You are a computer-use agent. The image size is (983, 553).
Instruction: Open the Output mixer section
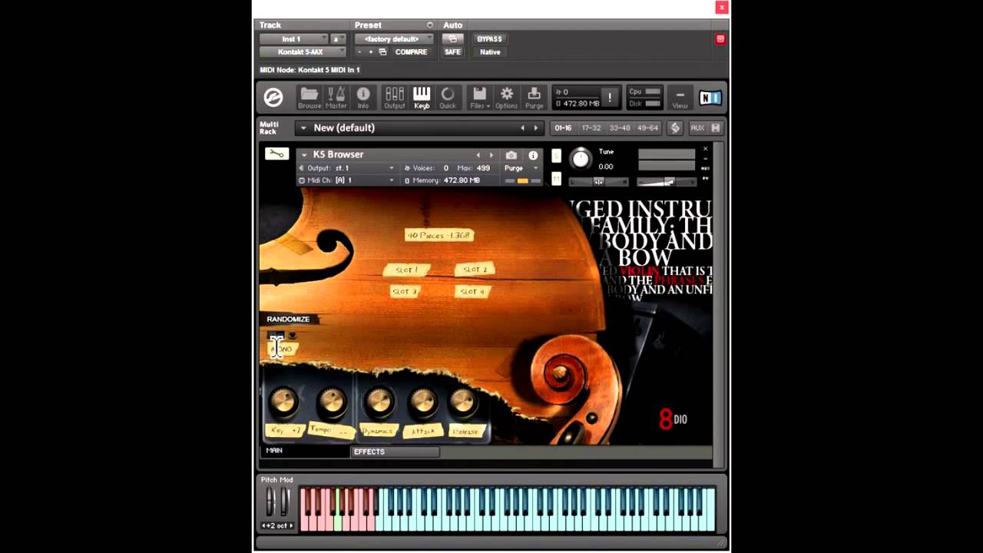point(394,98)
